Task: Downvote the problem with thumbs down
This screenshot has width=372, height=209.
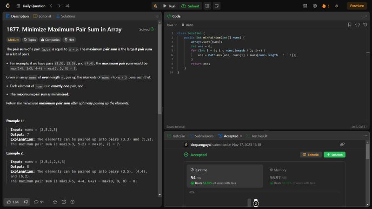Action: pos(26,202)
